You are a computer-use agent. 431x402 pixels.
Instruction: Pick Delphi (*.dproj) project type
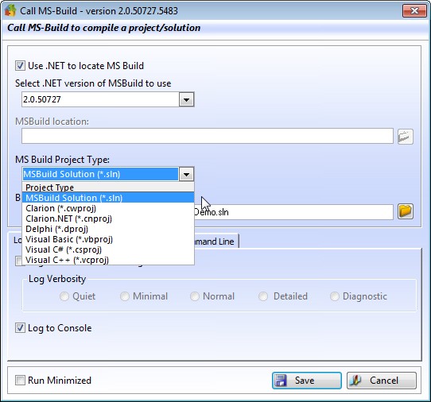pos(108,229)
